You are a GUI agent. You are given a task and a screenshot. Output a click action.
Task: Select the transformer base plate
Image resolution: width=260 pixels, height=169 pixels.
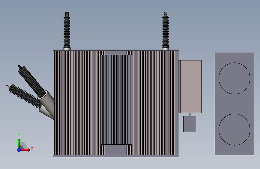(116, 156)
